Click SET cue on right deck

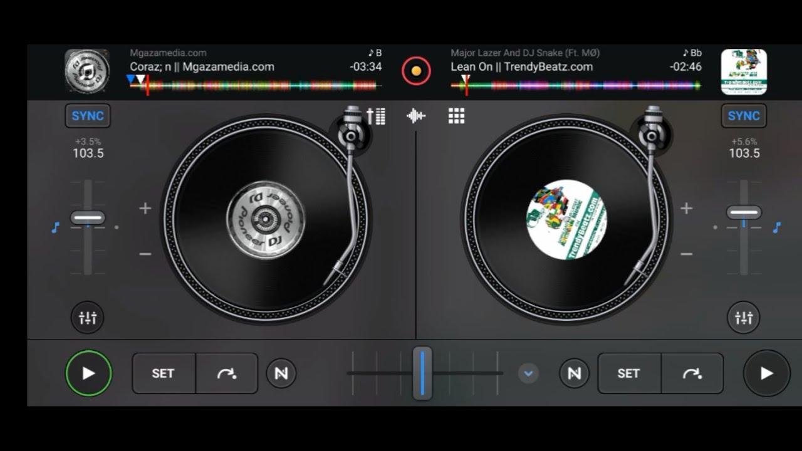point(629,373)
